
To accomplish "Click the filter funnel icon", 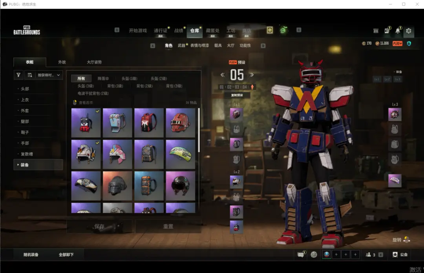I will click(x=18, y=75).
